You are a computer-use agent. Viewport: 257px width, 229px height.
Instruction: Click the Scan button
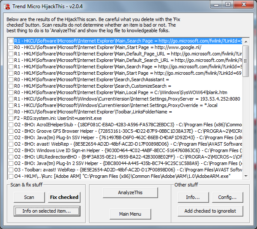point(29,197)
